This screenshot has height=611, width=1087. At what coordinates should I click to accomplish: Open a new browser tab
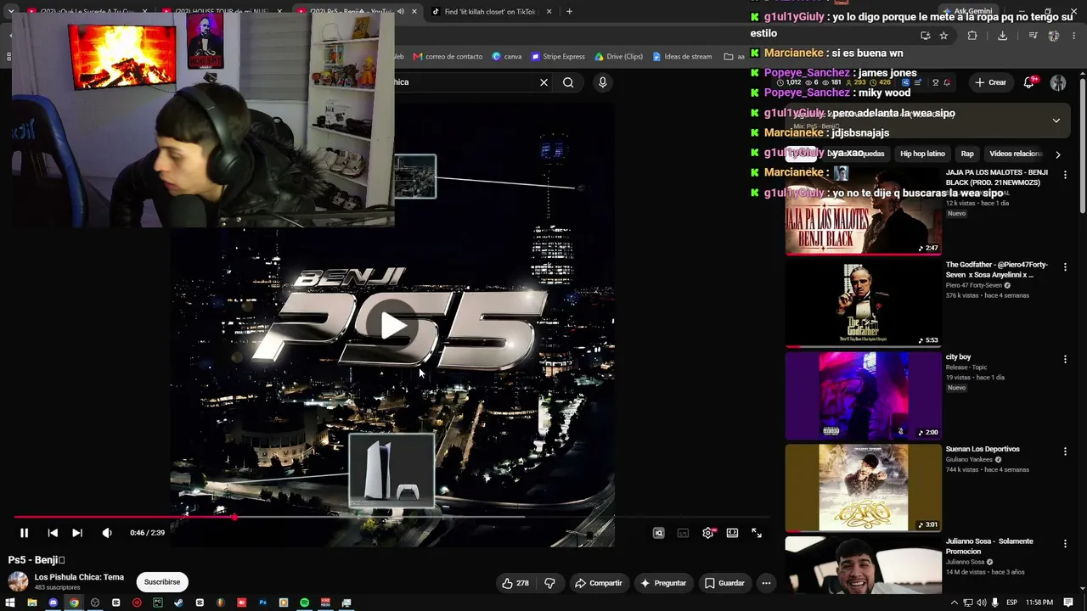[x=569, y=12]
